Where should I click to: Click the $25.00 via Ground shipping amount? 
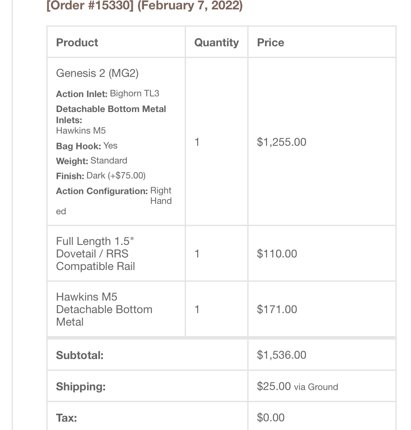click(298, 386)
